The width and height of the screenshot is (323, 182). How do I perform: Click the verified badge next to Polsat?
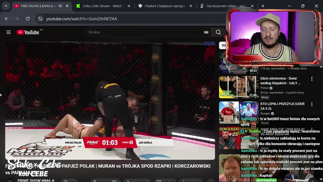tap(271, 88)
